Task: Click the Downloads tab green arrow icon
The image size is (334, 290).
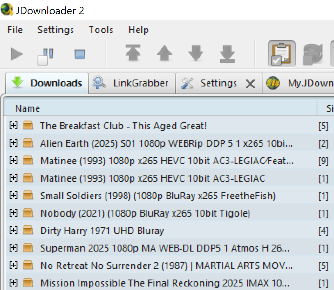Action: 17,82
